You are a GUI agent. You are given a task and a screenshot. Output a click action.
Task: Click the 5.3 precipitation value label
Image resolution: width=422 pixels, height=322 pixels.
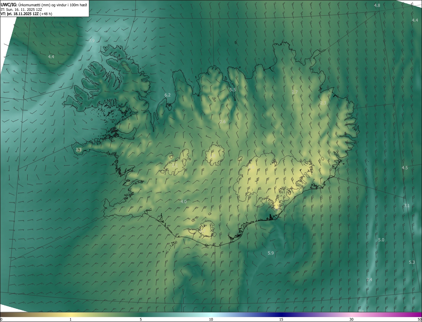pyautogui.click(x=412, y=262)
